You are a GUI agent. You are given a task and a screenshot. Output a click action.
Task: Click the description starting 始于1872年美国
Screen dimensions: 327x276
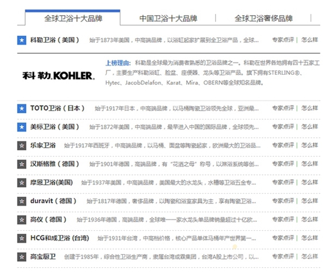coord(174,127)
